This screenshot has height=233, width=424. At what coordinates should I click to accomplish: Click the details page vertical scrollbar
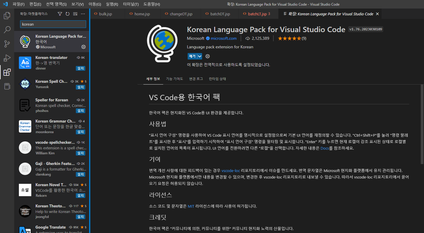click(422, 124)
